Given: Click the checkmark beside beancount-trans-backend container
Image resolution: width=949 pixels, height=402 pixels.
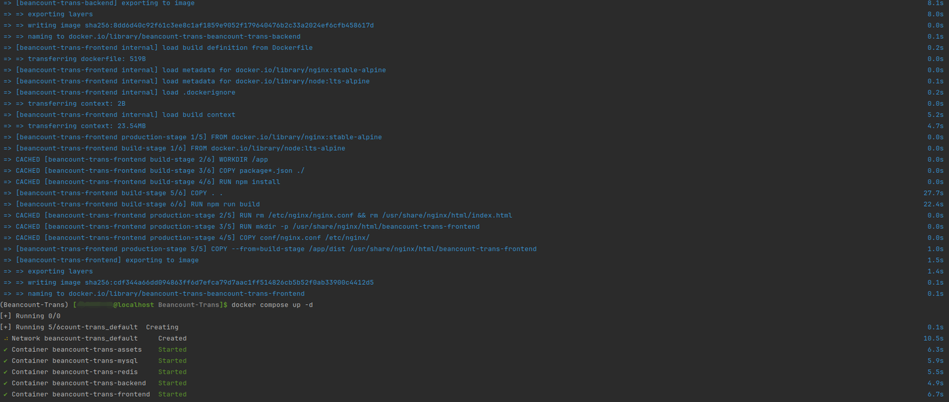Looking at the screenshot, I should tap(5, 383).
